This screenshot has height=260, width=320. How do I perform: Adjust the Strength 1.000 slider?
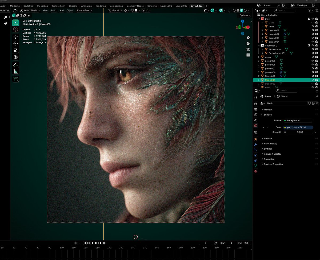[298, 132]
